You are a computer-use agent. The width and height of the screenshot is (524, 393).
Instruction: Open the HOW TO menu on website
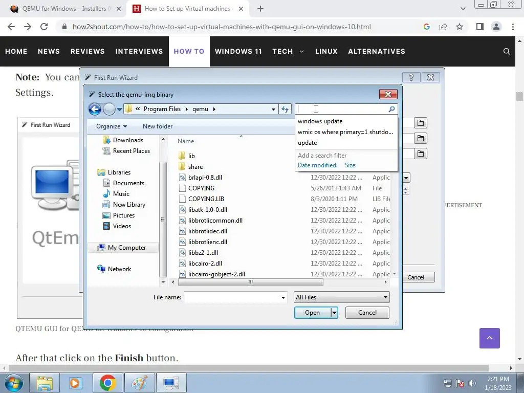(x=189, y=51)
